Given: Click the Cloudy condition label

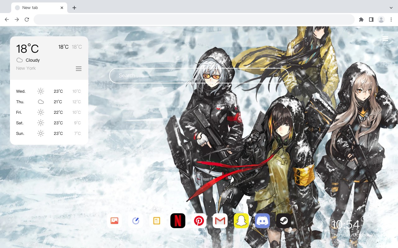Looking at the screenshot, I should coord(33,60).
